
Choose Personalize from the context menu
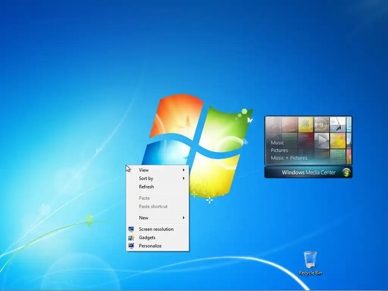pos(157,246)
